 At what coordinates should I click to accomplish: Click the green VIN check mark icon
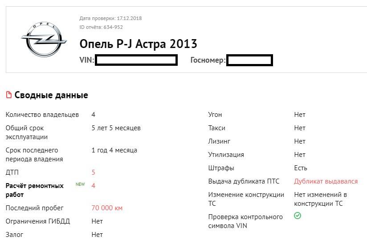(x=298, y=216)
